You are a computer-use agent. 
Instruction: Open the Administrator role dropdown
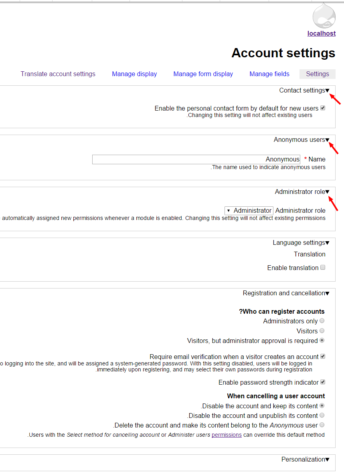coord(249,210)
